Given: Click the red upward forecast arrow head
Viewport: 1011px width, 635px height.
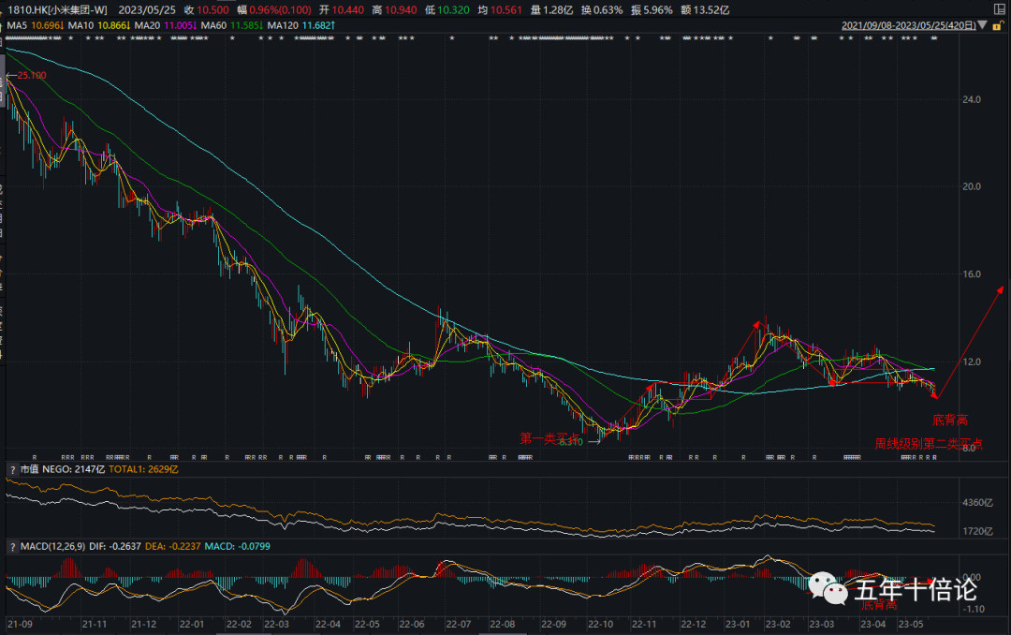Looking at the screenshot, I should 1000,290.
